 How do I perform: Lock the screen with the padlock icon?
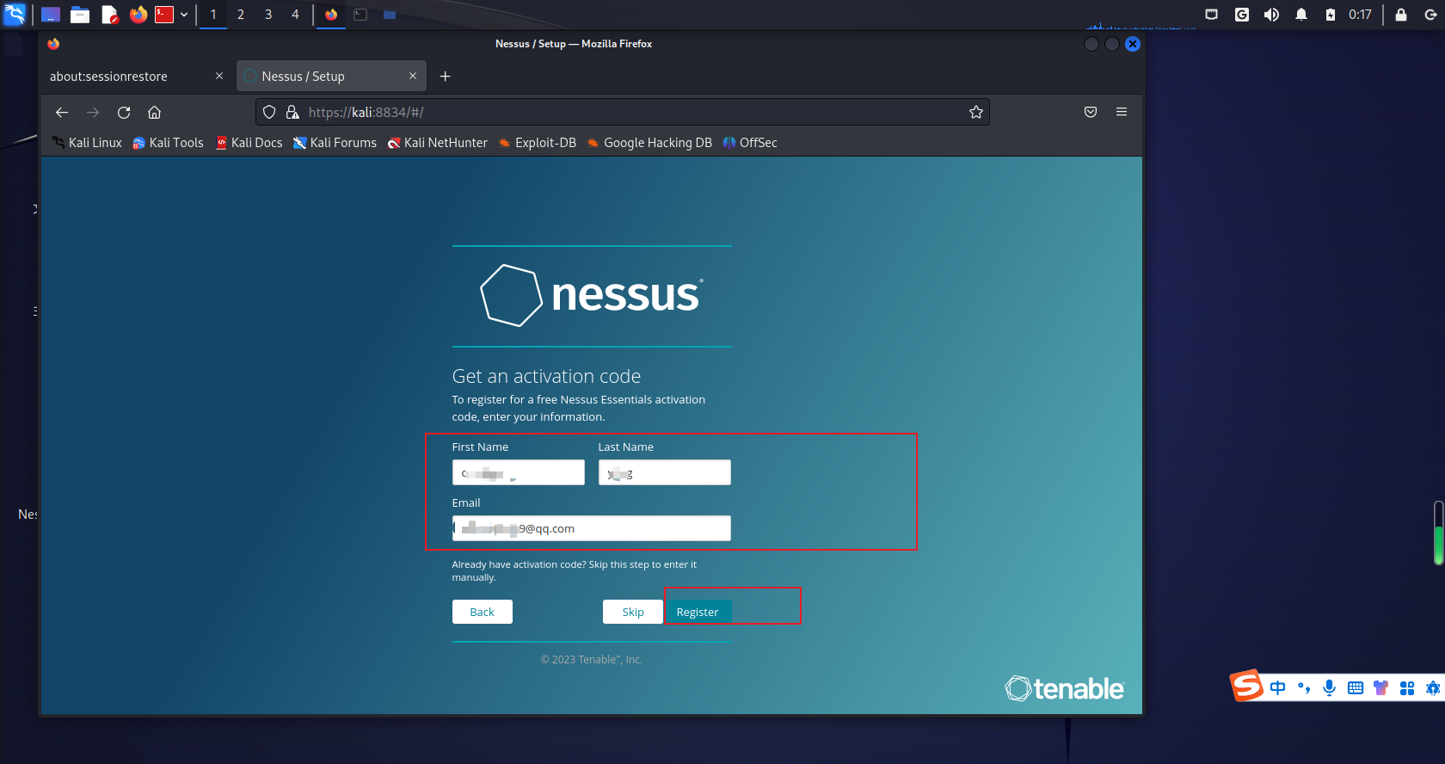click(x=1401, y=15)
